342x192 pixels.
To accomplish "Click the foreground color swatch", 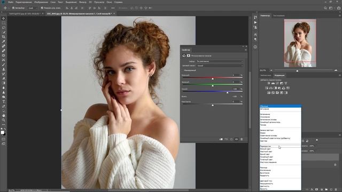I will (x=2, y=132).
